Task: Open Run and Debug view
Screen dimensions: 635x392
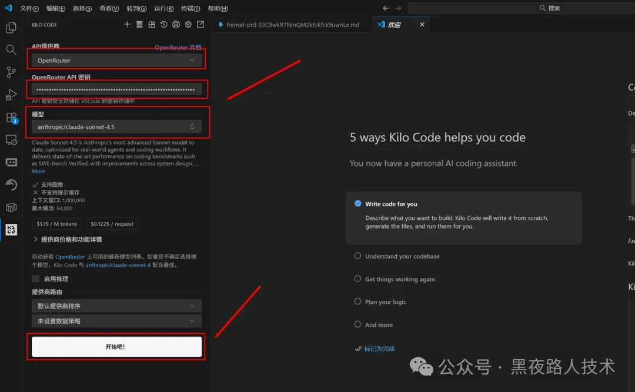Action: coord(11,95)
